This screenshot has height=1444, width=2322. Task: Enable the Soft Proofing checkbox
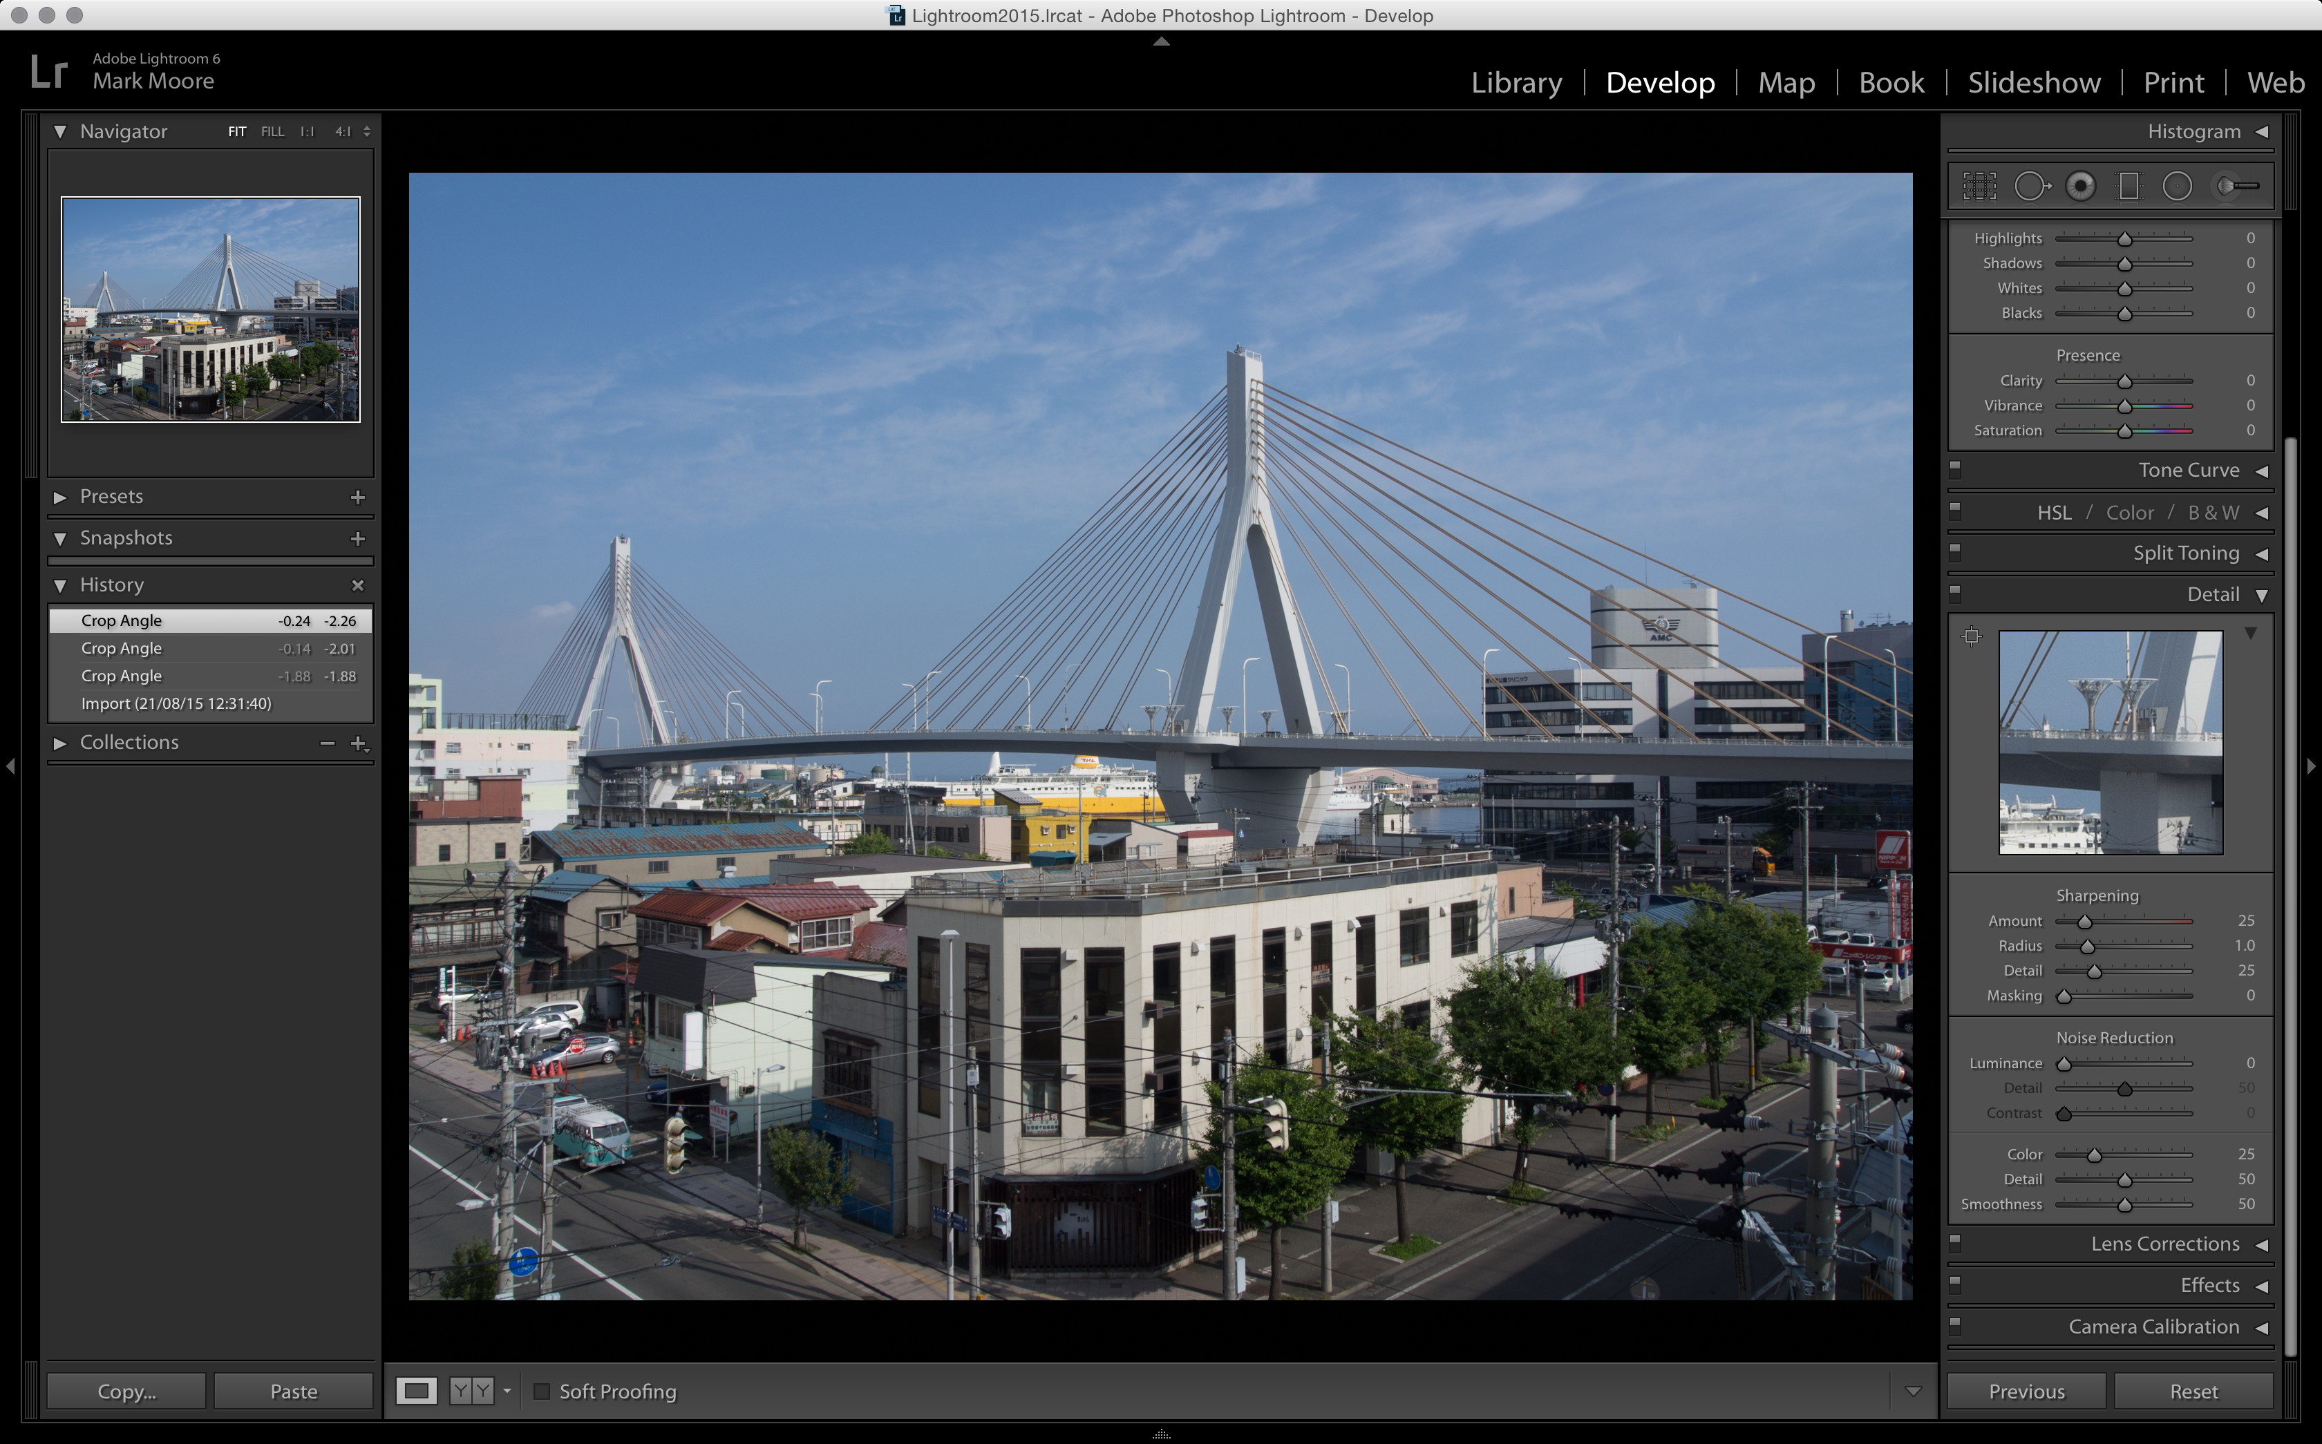[x=542, y=1391]
